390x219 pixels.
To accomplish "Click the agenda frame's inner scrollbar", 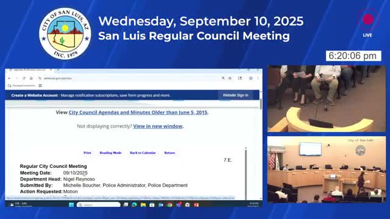I will click(x=246, y=174).
